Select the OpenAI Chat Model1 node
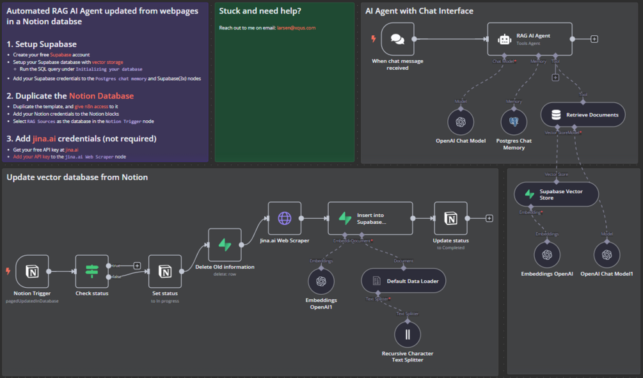This screenshot has width=643, height=378. click(x=607, y=255)
